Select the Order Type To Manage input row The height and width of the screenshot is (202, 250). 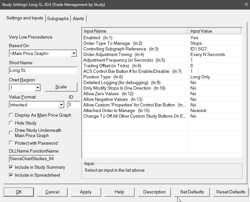pyautogui.click(x=135, y=43)
